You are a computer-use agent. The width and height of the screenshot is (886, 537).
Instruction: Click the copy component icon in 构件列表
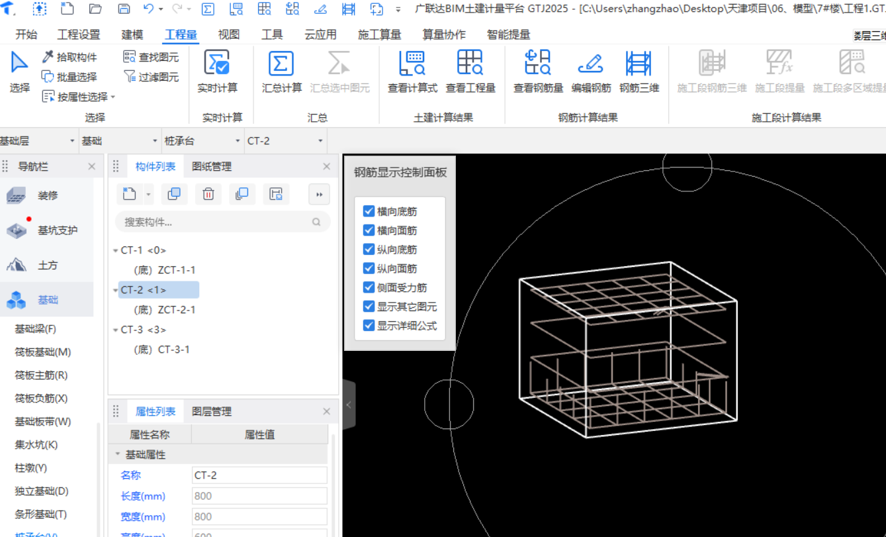point(174,194)
